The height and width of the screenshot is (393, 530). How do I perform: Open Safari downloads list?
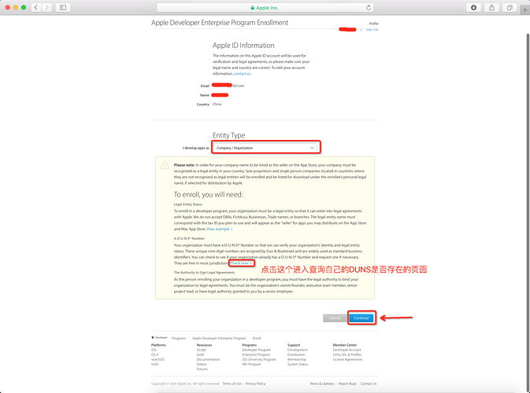473,7
